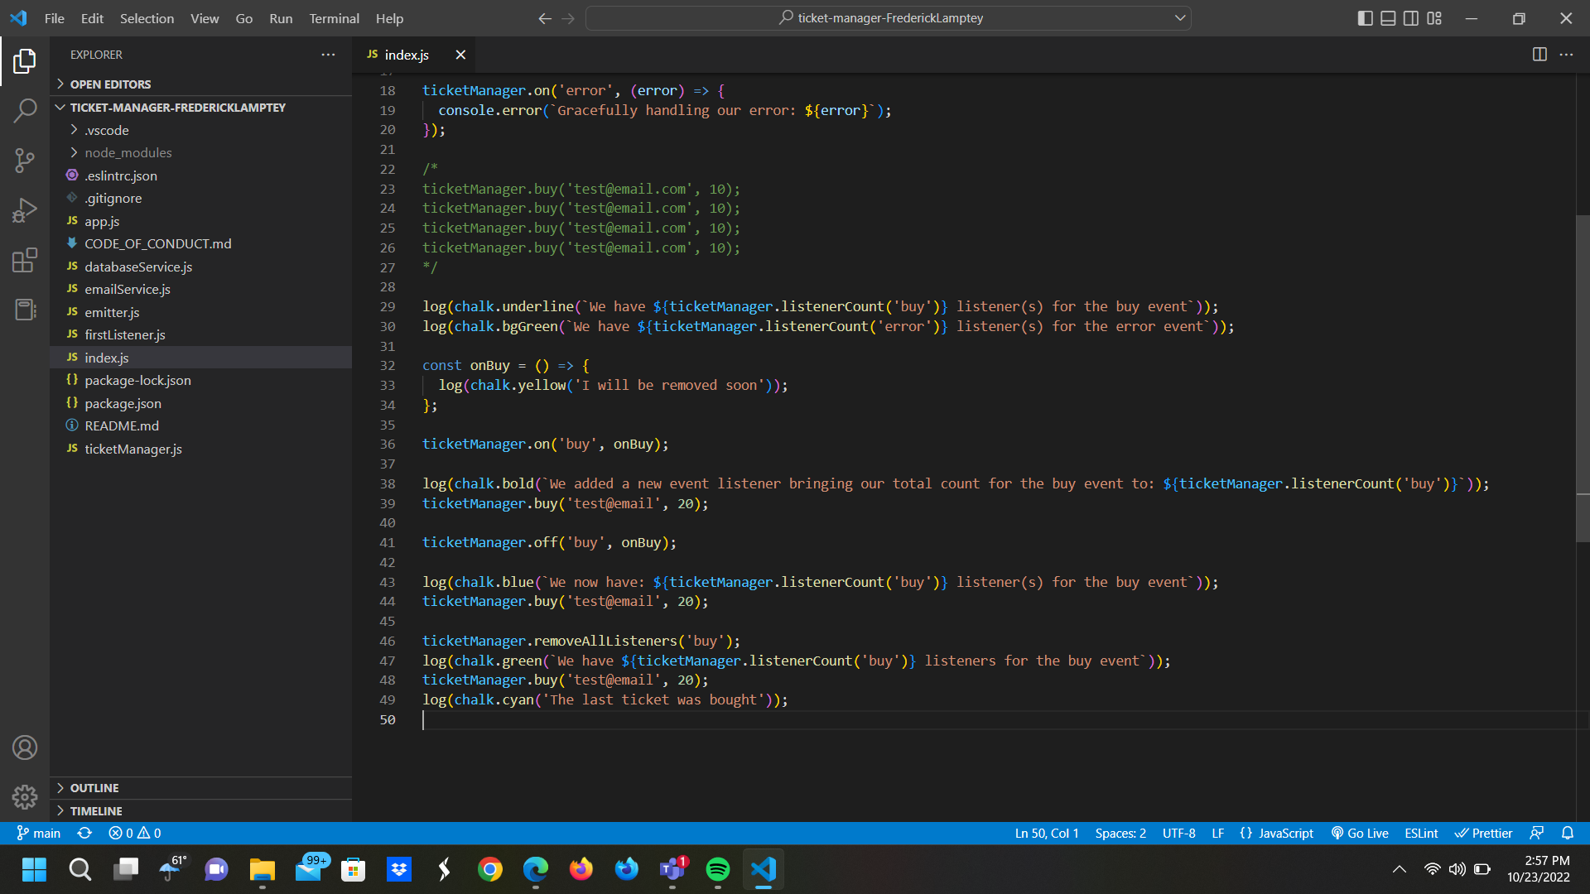1590x894 pixels.
Task: Expand the node_modules folder
Action: coord(128,152)
